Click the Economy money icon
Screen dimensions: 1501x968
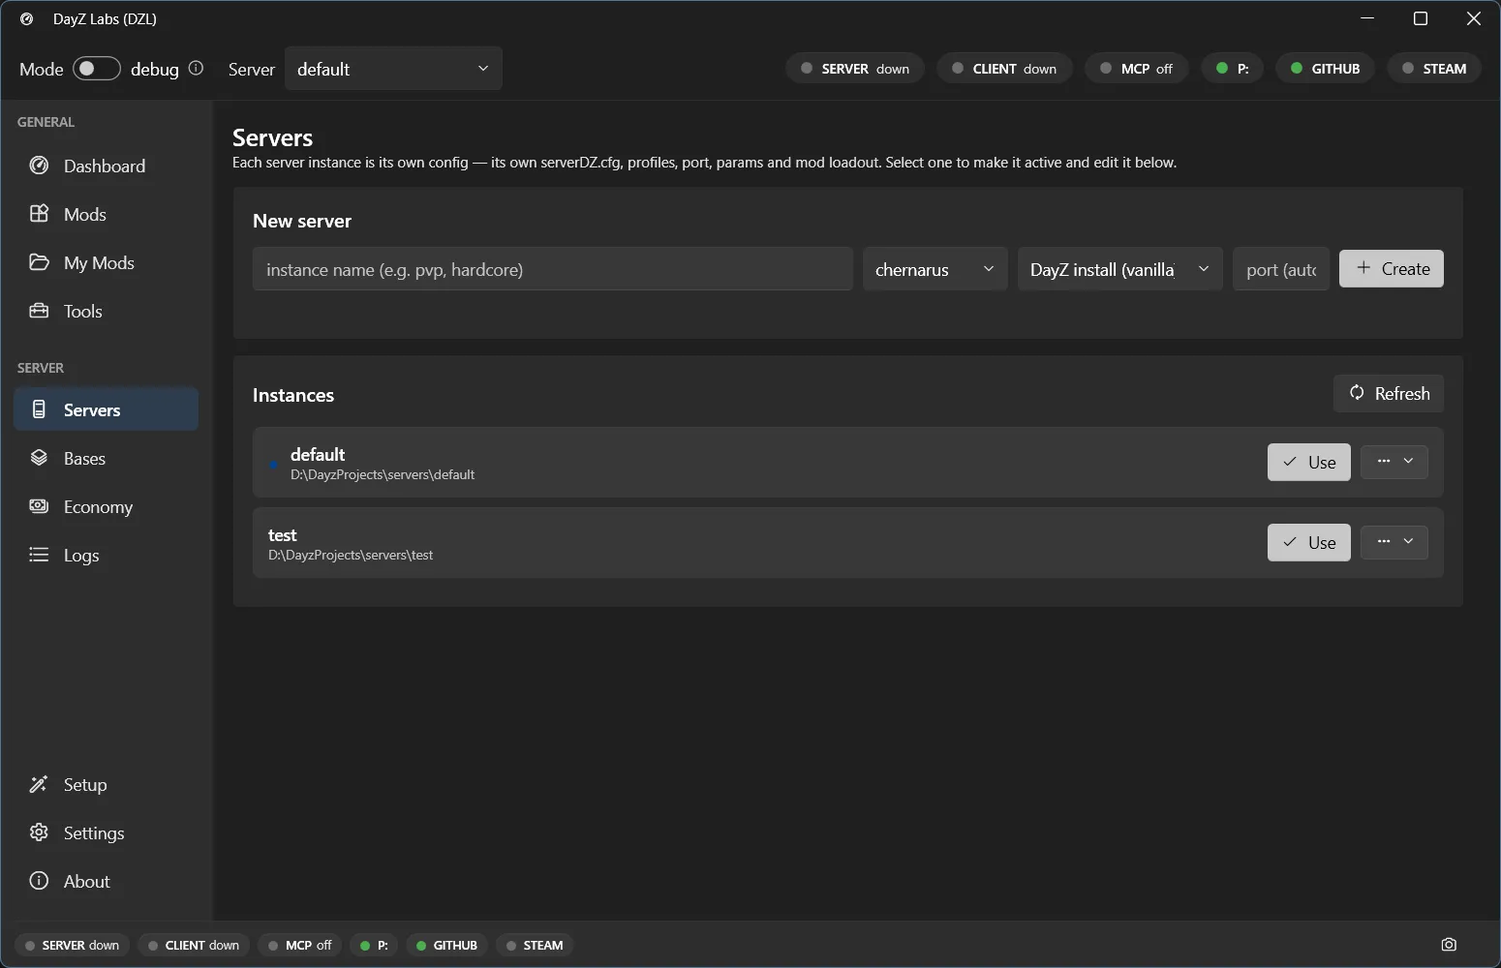pyautogui.click(x=39, y=506)
